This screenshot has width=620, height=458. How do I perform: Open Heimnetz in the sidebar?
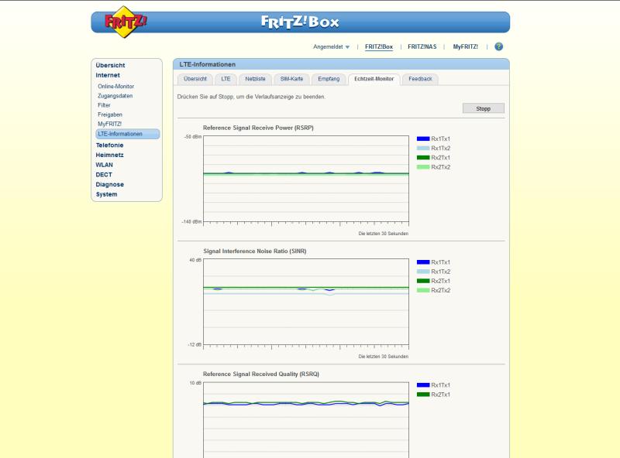pos(109,155)
